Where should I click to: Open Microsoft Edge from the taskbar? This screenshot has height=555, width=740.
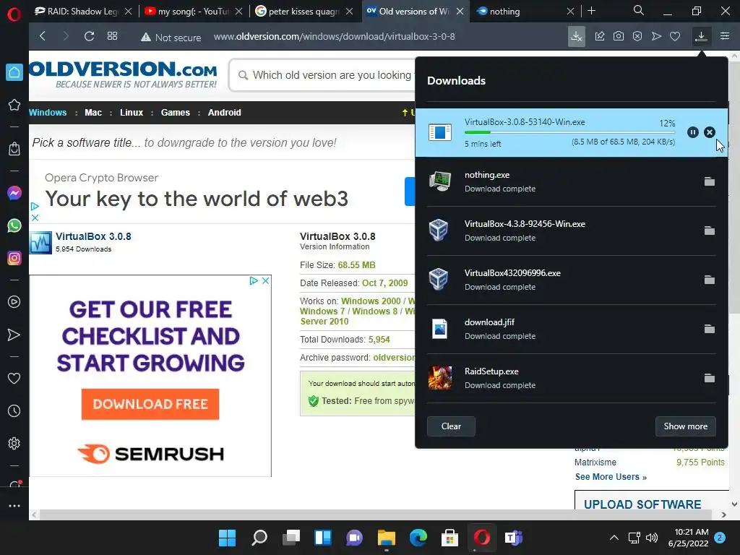click(418, 538)
